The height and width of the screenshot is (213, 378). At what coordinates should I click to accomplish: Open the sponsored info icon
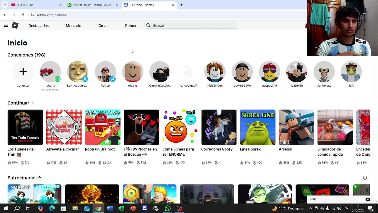pyautogui.click(x=365, y=178)
